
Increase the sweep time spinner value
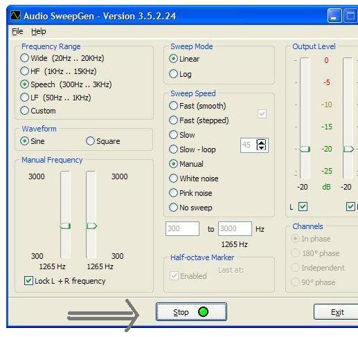tap(262, 143)
